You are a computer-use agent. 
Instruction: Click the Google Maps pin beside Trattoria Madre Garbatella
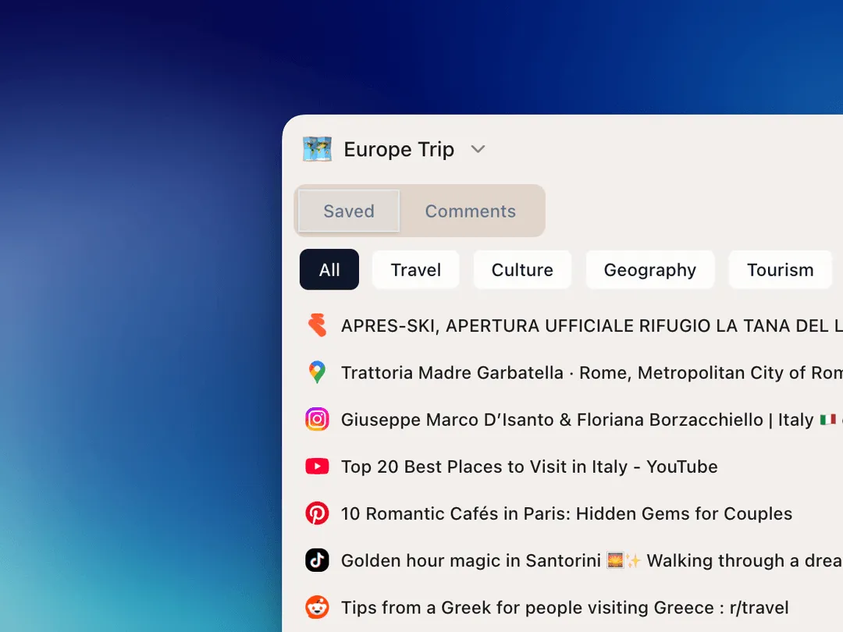click(317, 372)
